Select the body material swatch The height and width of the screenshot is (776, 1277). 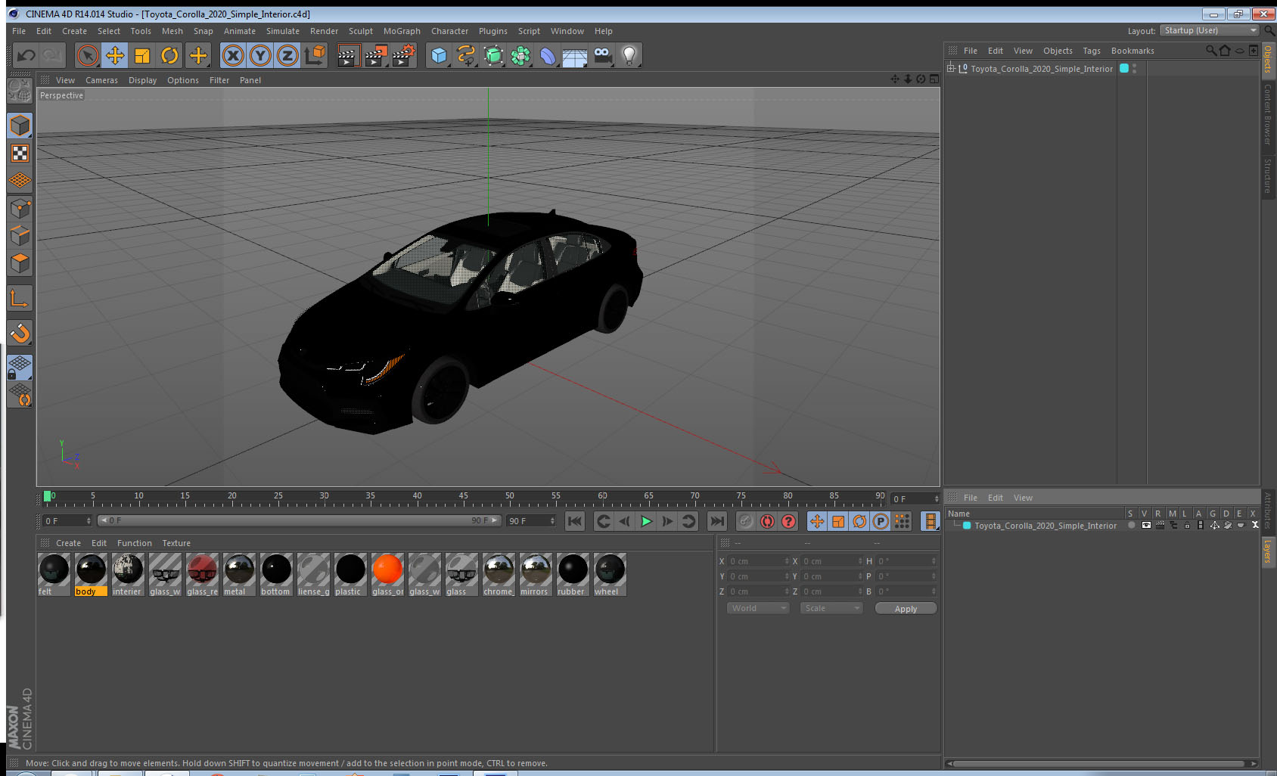pos(91,574)
